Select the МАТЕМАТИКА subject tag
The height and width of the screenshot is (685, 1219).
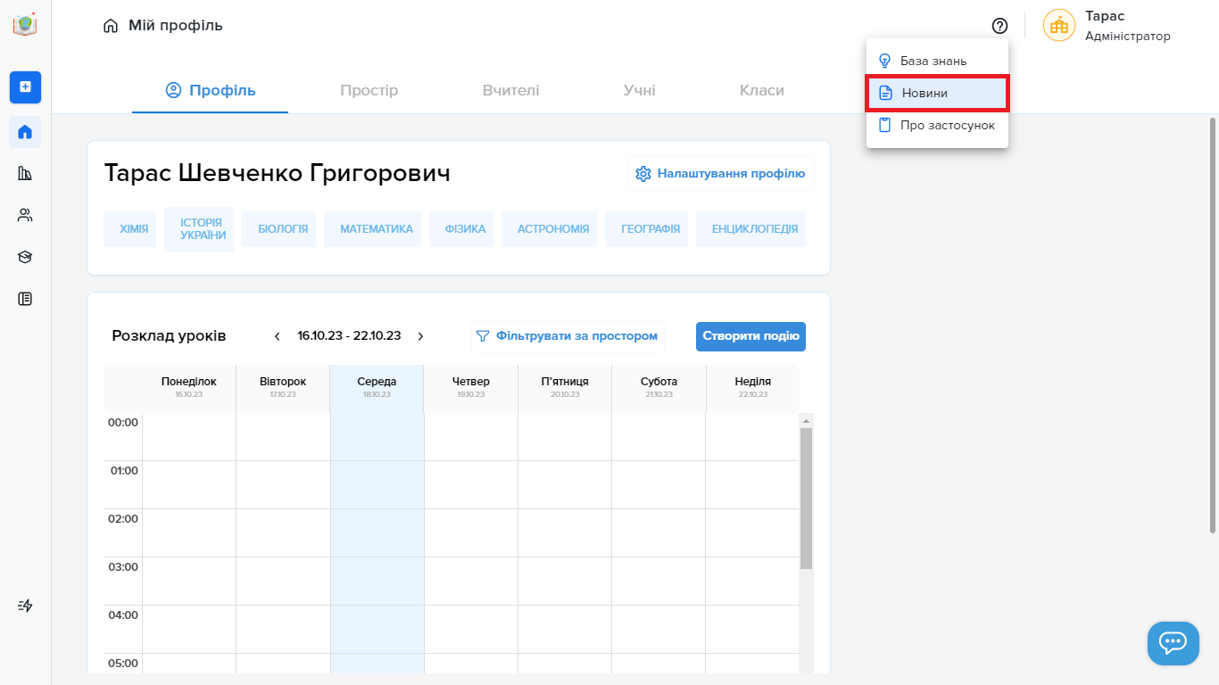point(373,229)
